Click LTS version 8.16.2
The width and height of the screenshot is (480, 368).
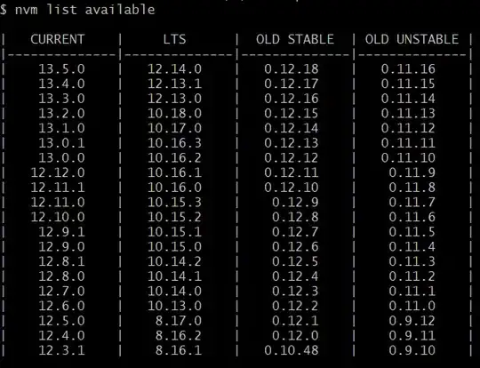tap(179, 335)
